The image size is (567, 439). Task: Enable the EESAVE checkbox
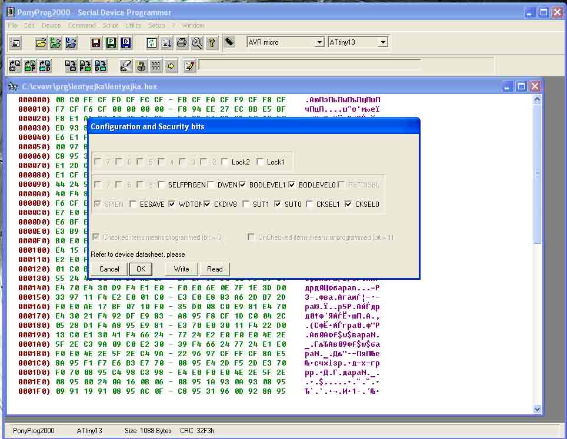[x=134, y=205]
